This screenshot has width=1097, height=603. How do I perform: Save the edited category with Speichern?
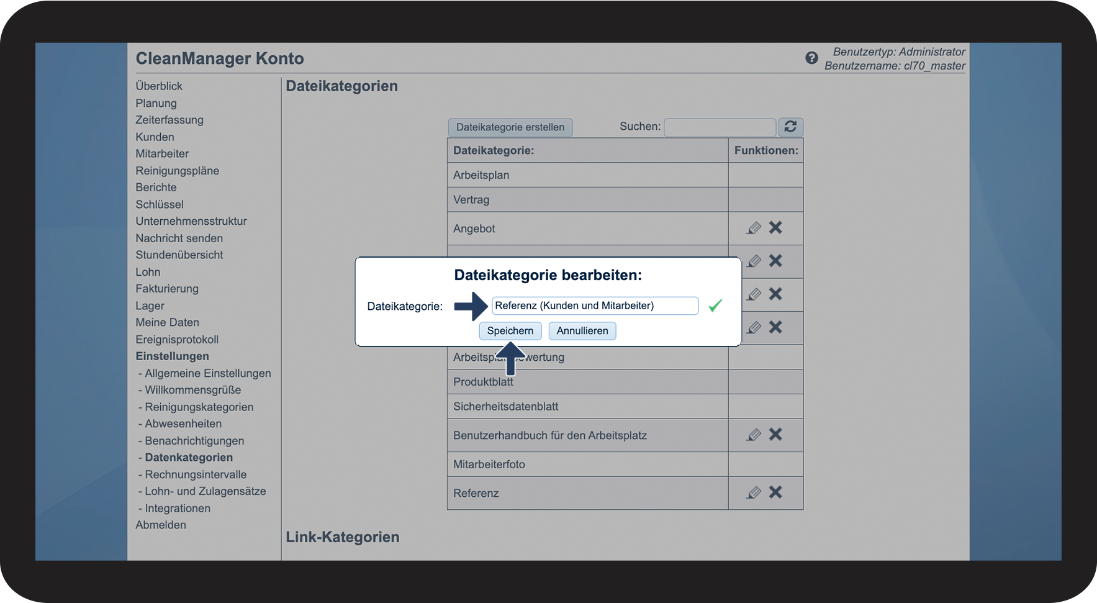pyautogui.click(x=510, y=331)
